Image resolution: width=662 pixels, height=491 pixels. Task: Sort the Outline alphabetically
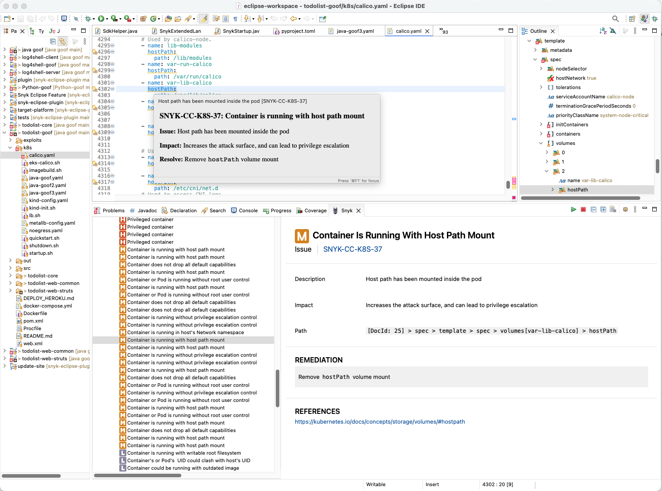(603, 31)
